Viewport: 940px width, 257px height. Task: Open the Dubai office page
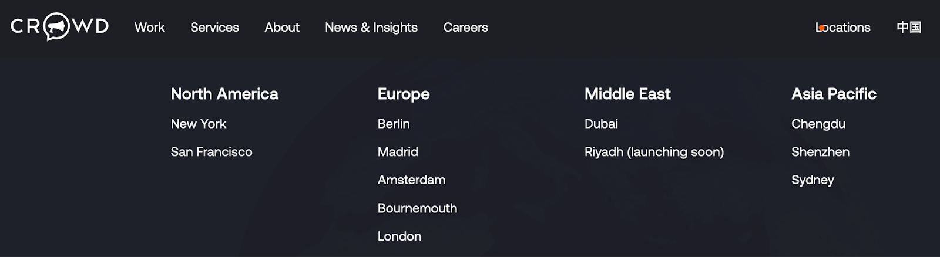coord(601,124)
